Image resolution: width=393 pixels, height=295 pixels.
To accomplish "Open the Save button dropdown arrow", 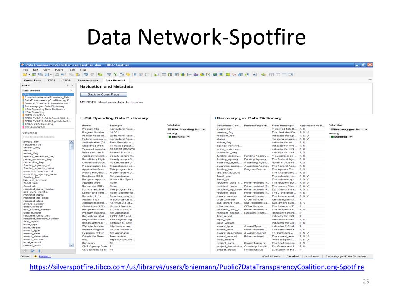I will coord(51,75).
